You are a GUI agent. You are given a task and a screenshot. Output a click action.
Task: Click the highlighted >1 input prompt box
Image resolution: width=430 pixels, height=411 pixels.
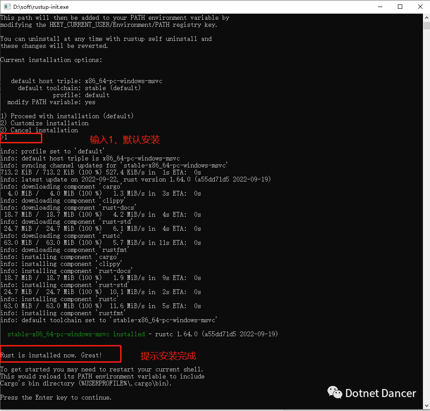click(x=21, y=138)
